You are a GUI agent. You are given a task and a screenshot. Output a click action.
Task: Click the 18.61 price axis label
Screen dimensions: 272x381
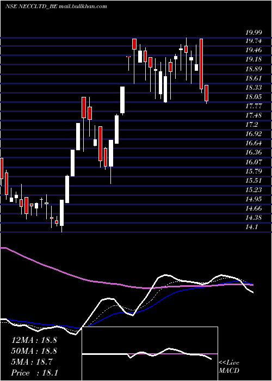pyautogui.click(x=254, y=78)
